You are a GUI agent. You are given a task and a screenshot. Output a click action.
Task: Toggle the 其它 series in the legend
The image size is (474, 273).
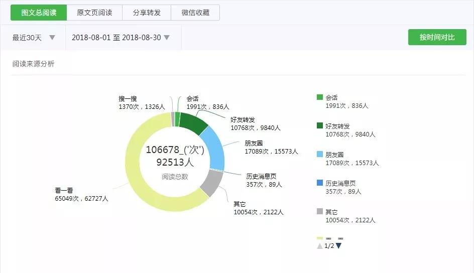pyautogui.click(x=320, y=212)
